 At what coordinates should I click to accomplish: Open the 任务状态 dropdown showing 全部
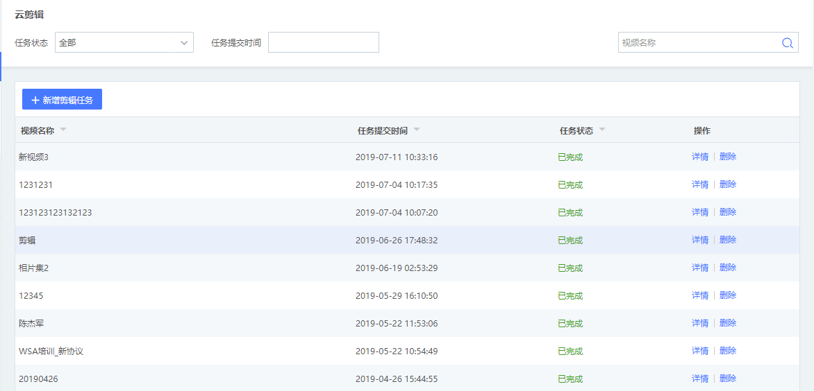[x=124, y=42]
